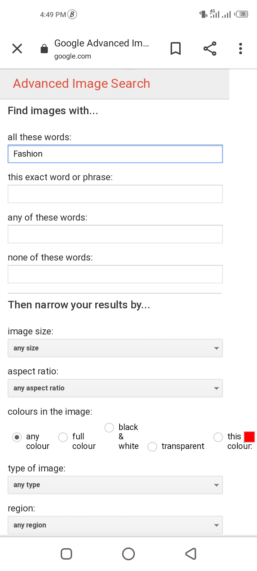The height and width of the screenshot is (571, 257).
Task: Expand the "any aspect ratio" dropdown
Action: [115, 388]
